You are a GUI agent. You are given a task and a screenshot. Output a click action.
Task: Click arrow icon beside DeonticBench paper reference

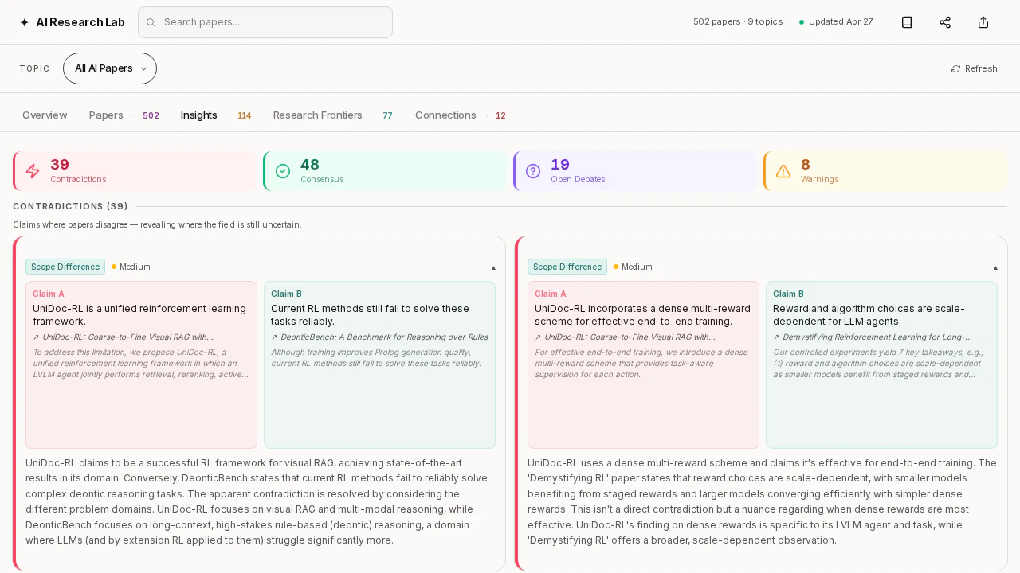tap(274, 337)
